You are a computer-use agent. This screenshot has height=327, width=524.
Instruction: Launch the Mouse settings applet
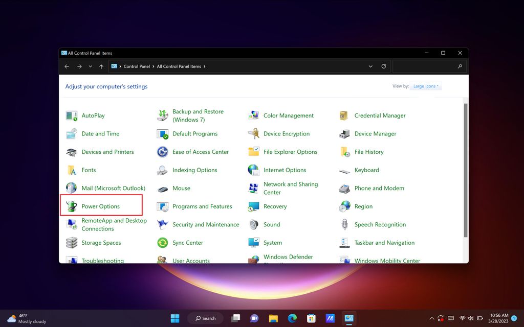pos(182,188)
